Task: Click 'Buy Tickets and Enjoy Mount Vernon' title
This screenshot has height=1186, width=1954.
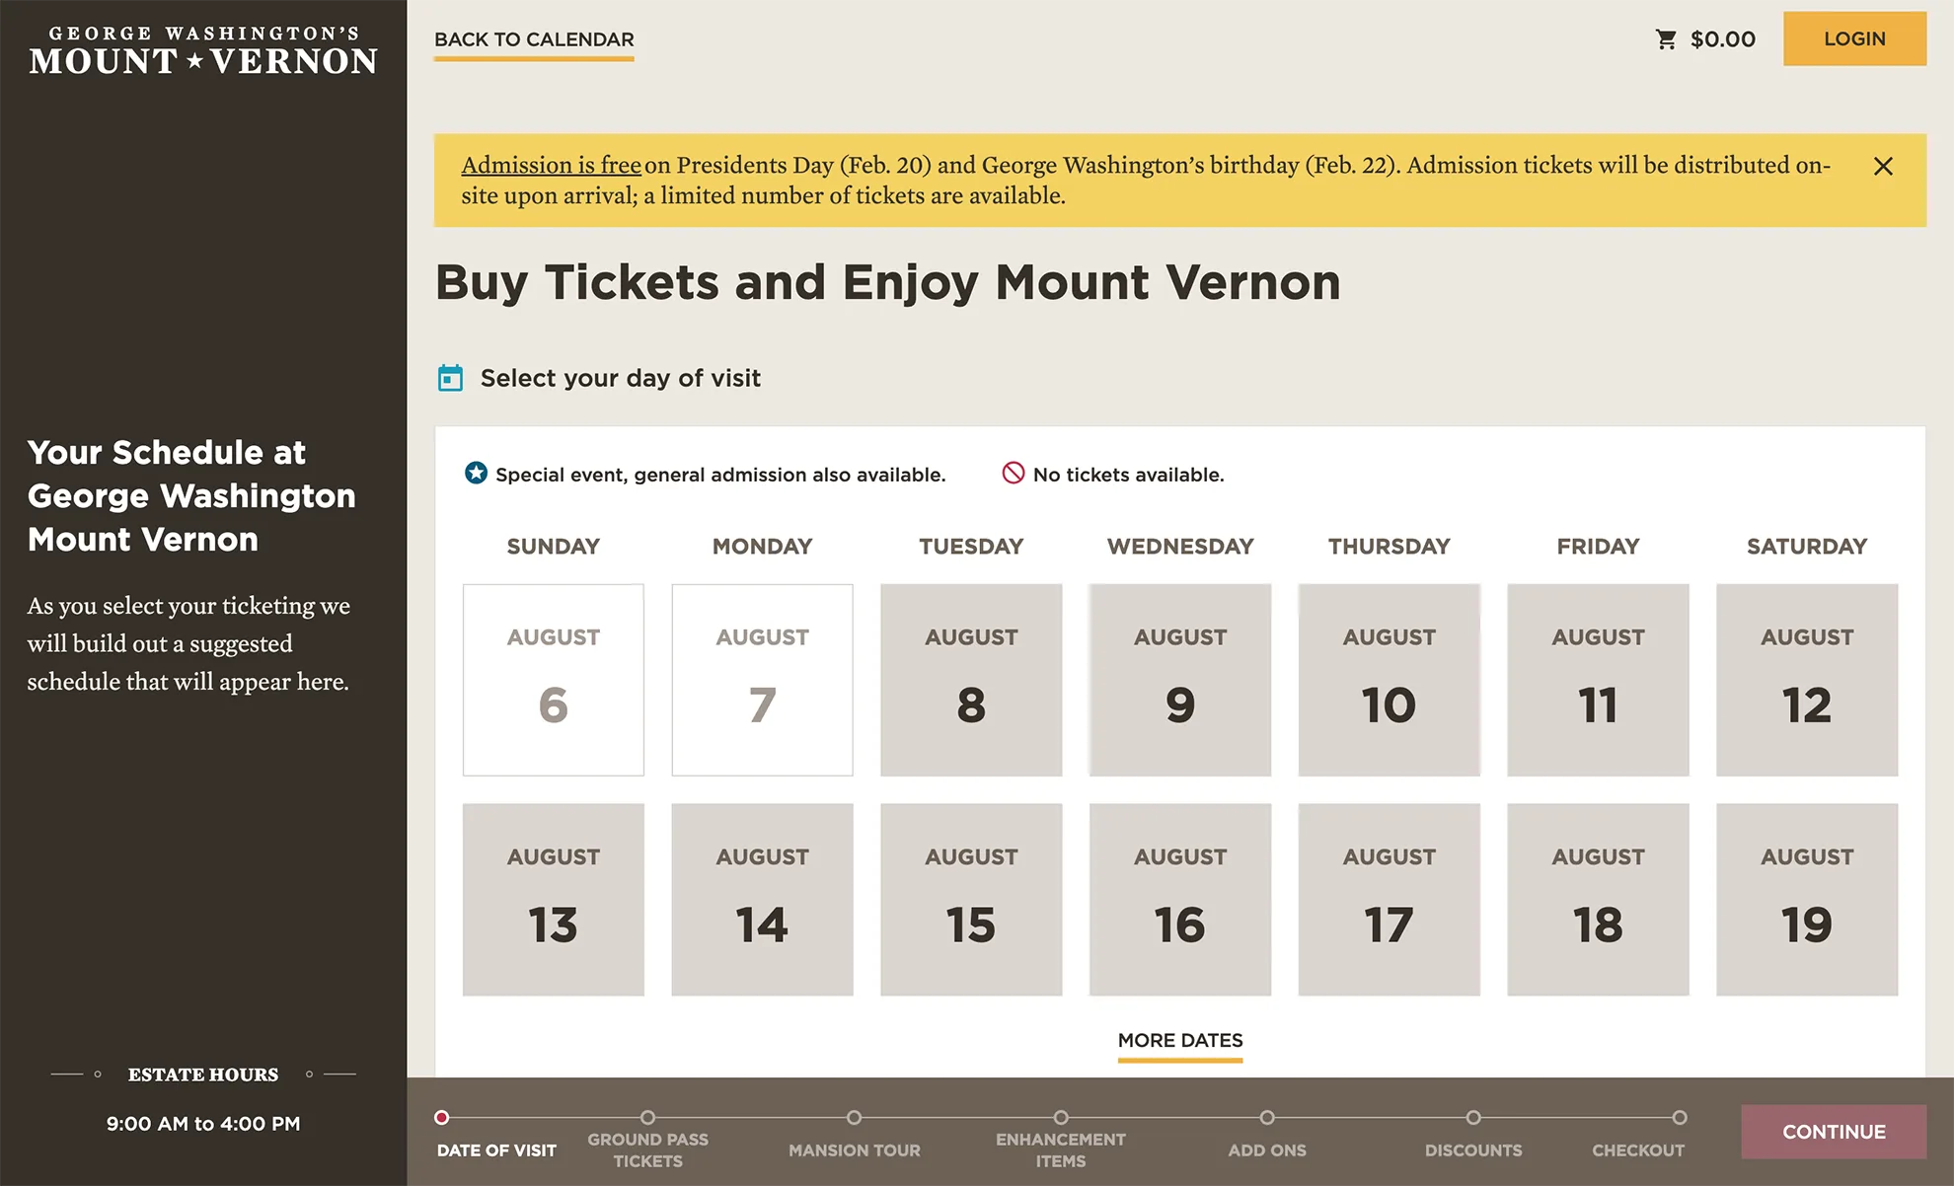Action: coord(888,283)
